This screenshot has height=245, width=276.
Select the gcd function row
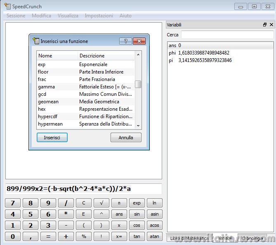[85, 94]
